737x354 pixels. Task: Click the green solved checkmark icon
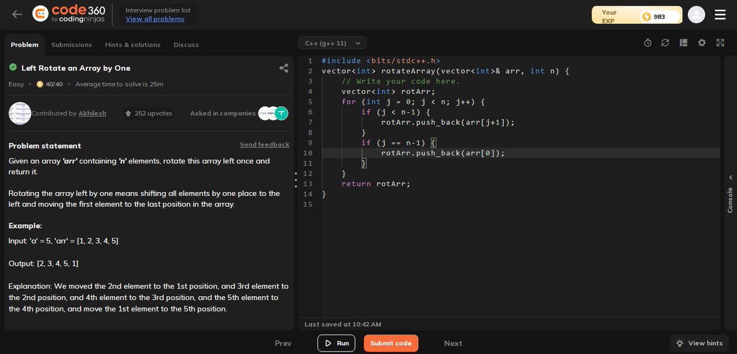coord(13,67)
